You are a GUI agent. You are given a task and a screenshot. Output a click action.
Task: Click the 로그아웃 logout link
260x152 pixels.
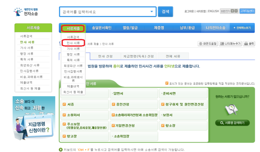tap(189, 11)
